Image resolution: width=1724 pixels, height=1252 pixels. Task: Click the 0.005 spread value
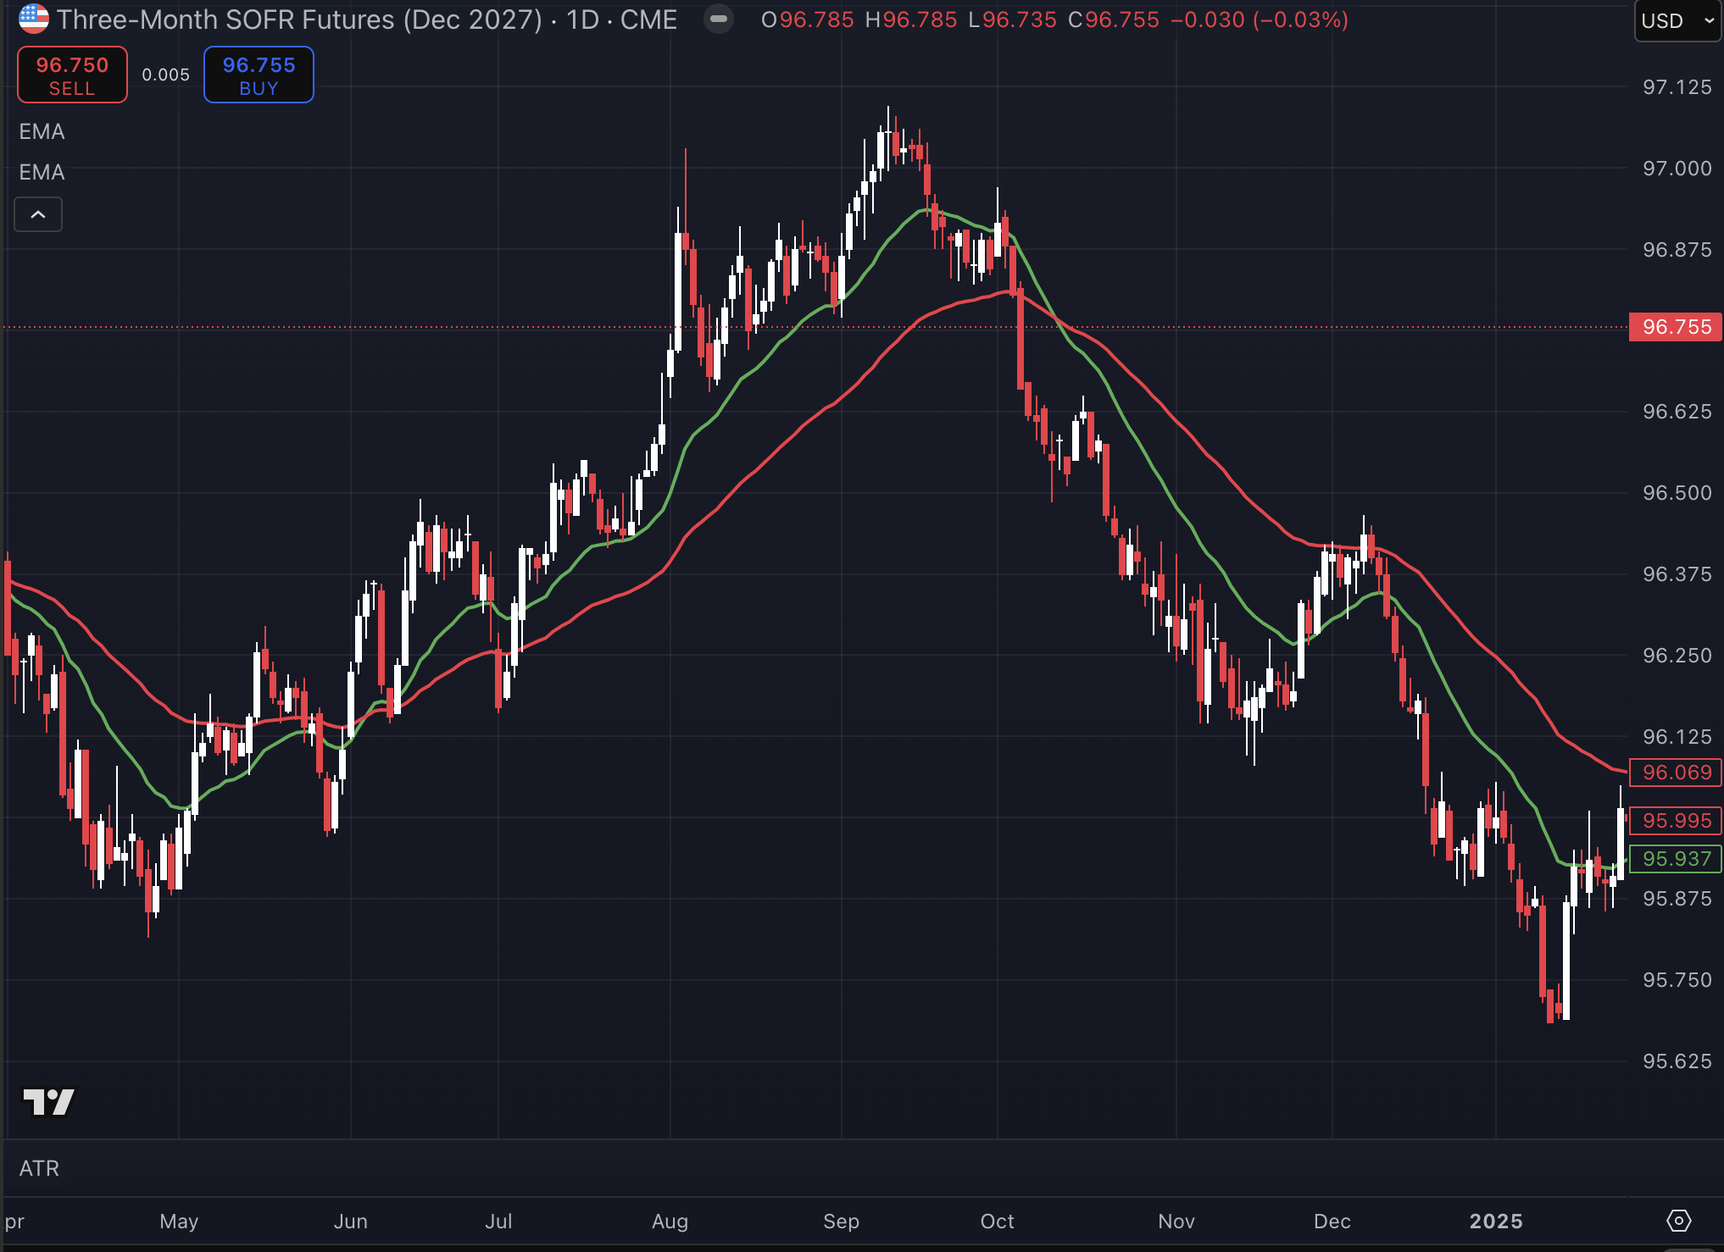[165, 75]
